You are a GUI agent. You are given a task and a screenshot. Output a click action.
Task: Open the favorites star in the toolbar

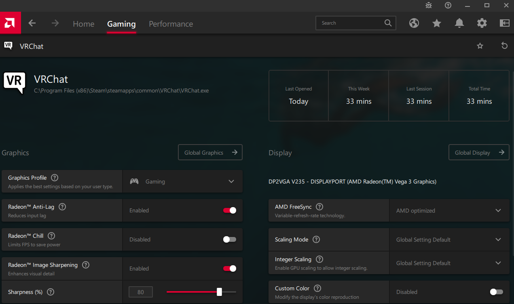pyautogui.click(x=437, y=23)
